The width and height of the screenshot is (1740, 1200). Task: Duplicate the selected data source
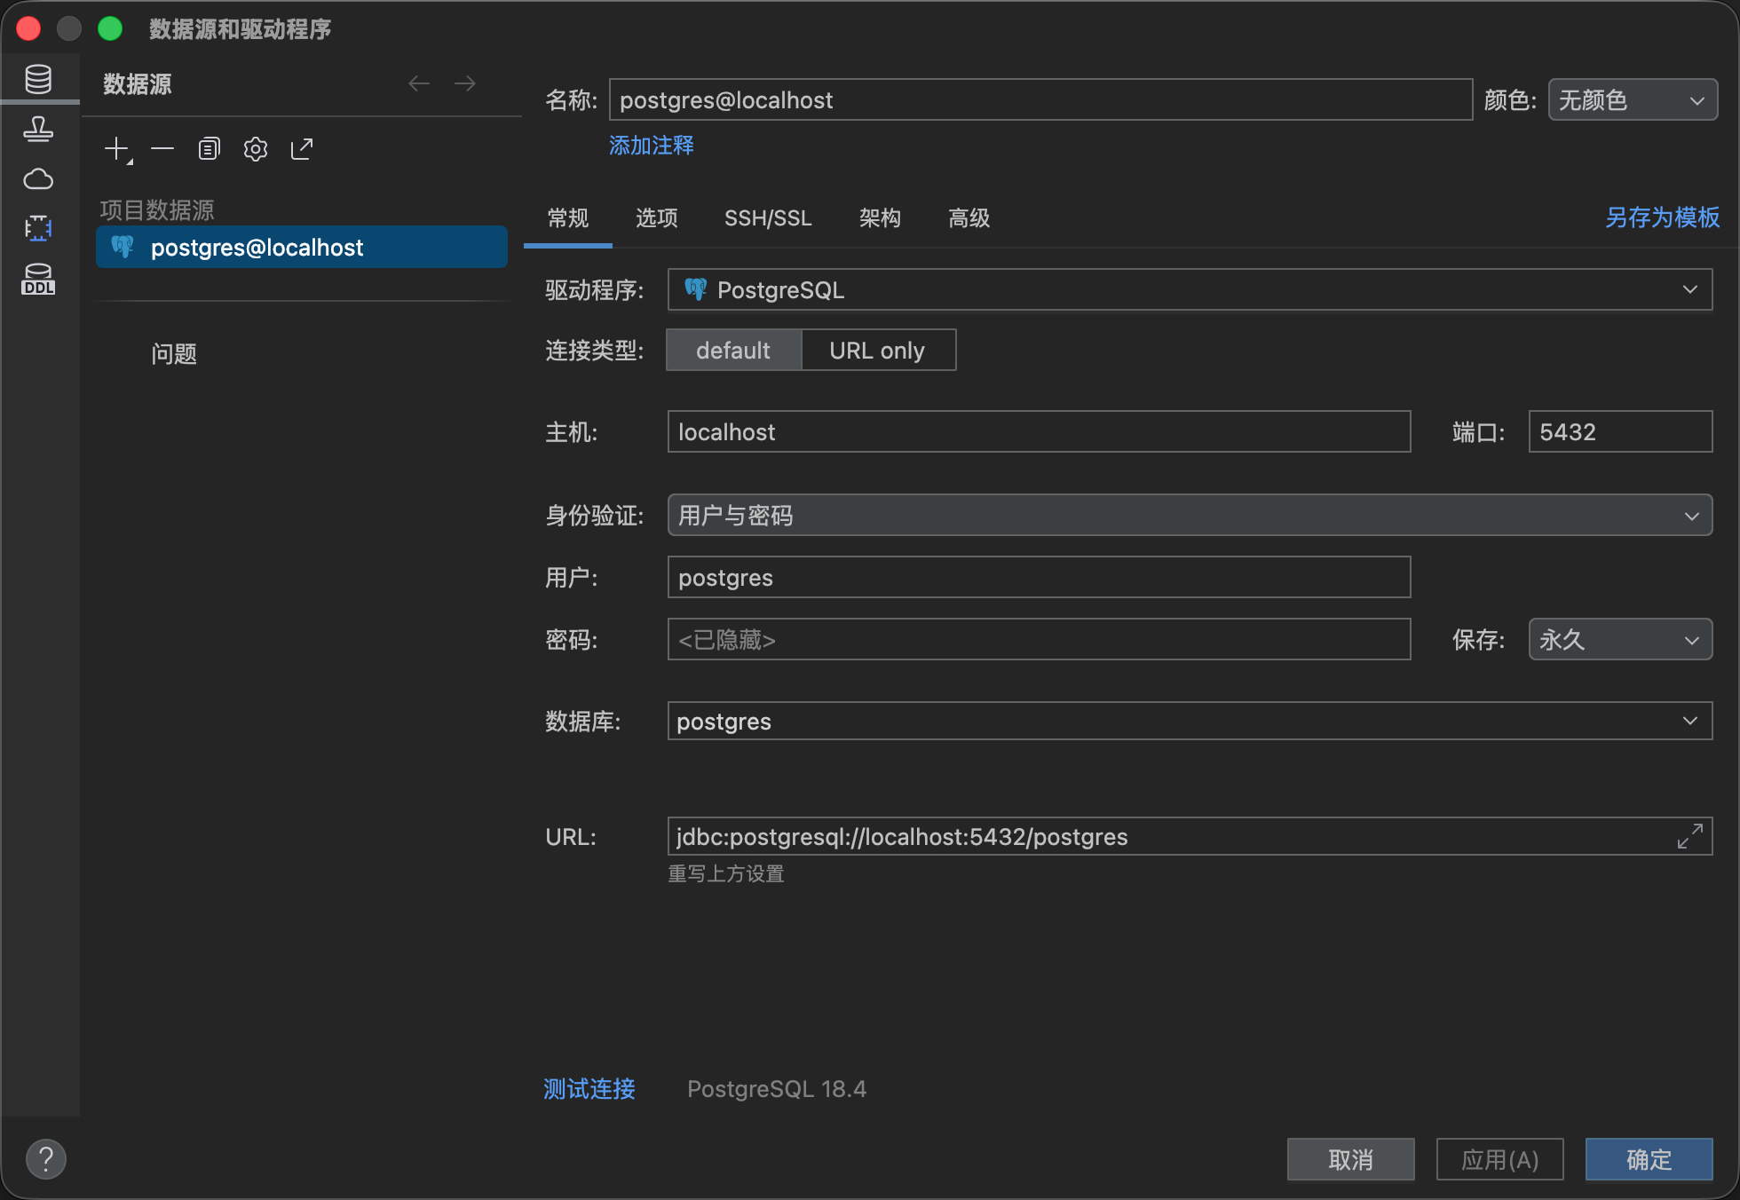tap(209, 149)
